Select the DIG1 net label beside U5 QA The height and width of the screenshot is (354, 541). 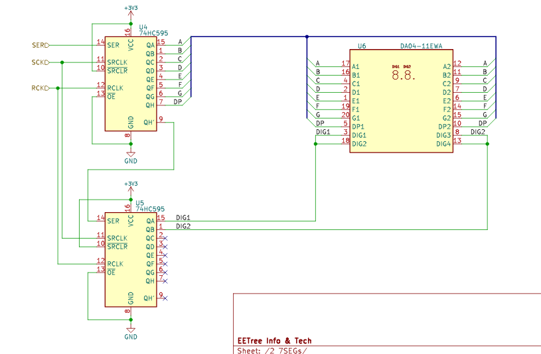183,217
